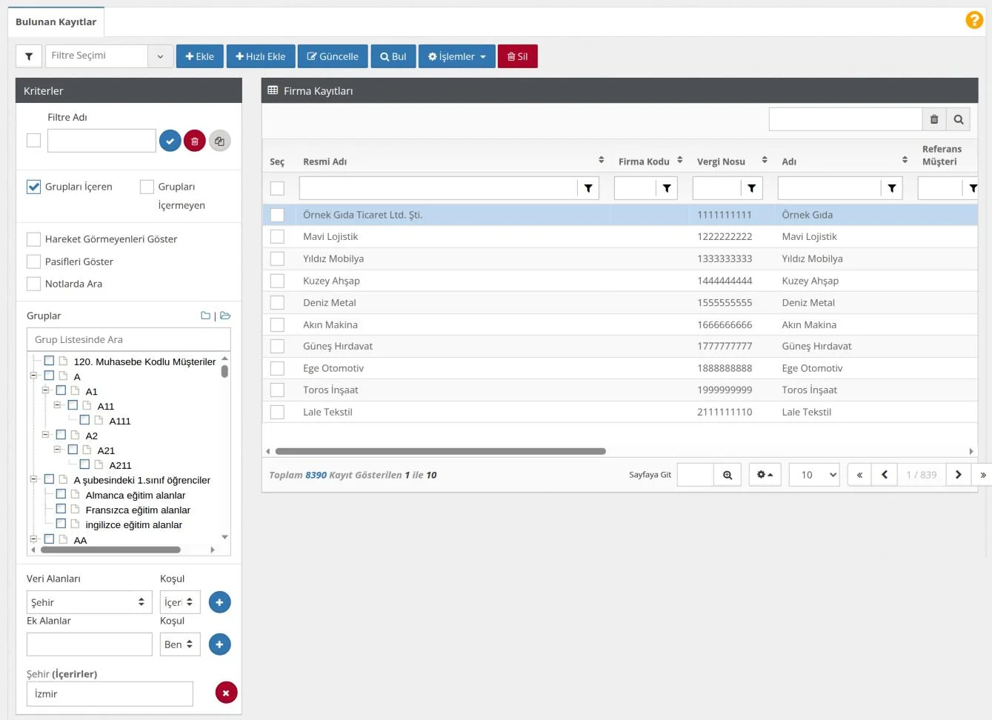This screenshot has height=720, width=992.
Task: Open the Şehir data field selector
Action: 89,602
